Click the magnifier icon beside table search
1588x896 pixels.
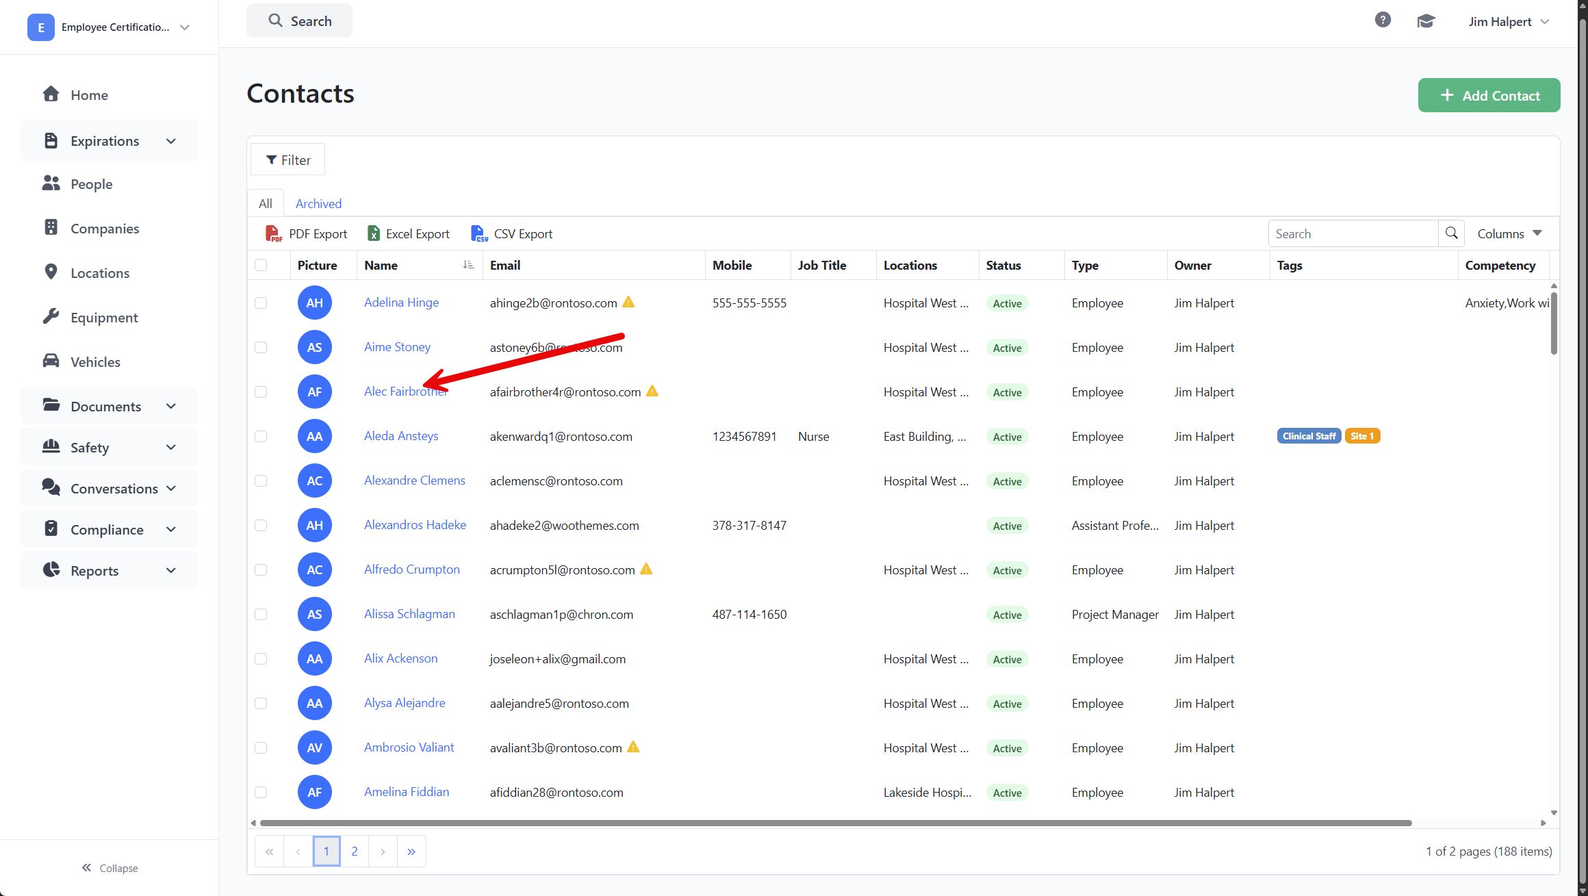coord(1451,233)
